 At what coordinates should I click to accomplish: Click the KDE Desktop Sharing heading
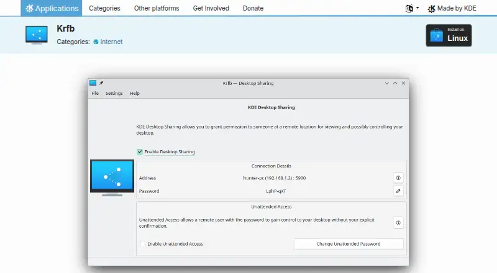pyautogui.click(x=271, y=107)
